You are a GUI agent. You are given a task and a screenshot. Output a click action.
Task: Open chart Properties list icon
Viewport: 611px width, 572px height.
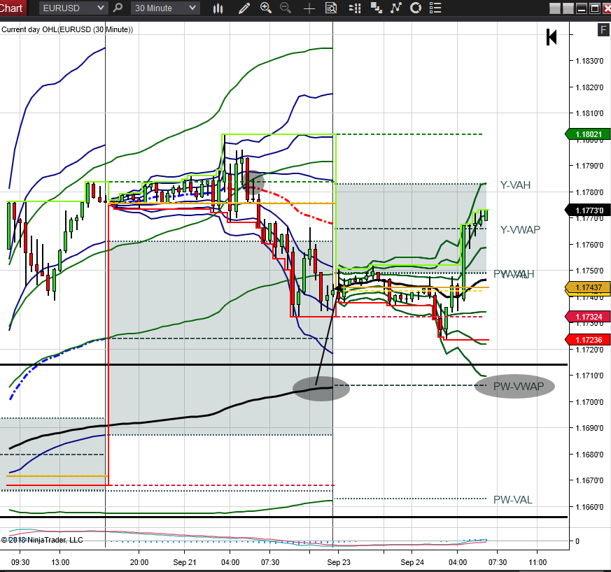(x=435, y=8)
